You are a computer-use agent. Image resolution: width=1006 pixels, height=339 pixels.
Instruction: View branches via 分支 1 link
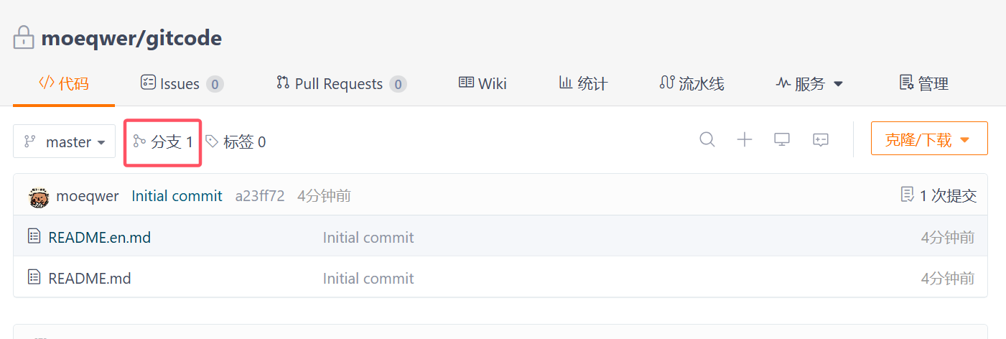[x=163, y=142]
